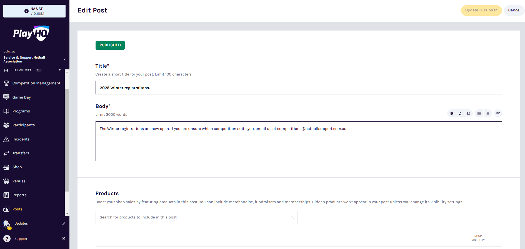Add a hyperlink using the link icon
Image resolution: width=525 pixels, height=249 pixels.
498,113
